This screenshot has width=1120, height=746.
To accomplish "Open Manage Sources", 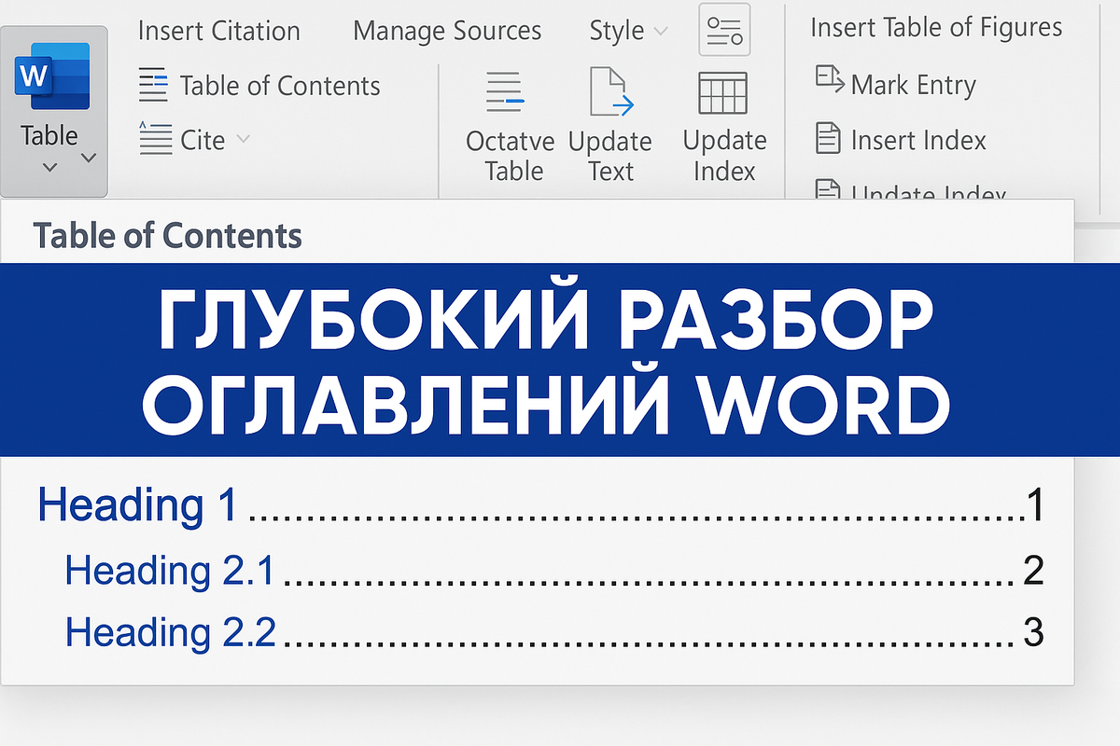I will pyautogui.click(x=447, y=31).
